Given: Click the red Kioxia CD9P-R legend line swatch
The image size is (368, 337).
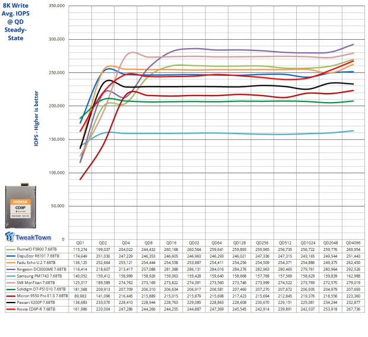Looking at the screenshot, I should [11, 309].
